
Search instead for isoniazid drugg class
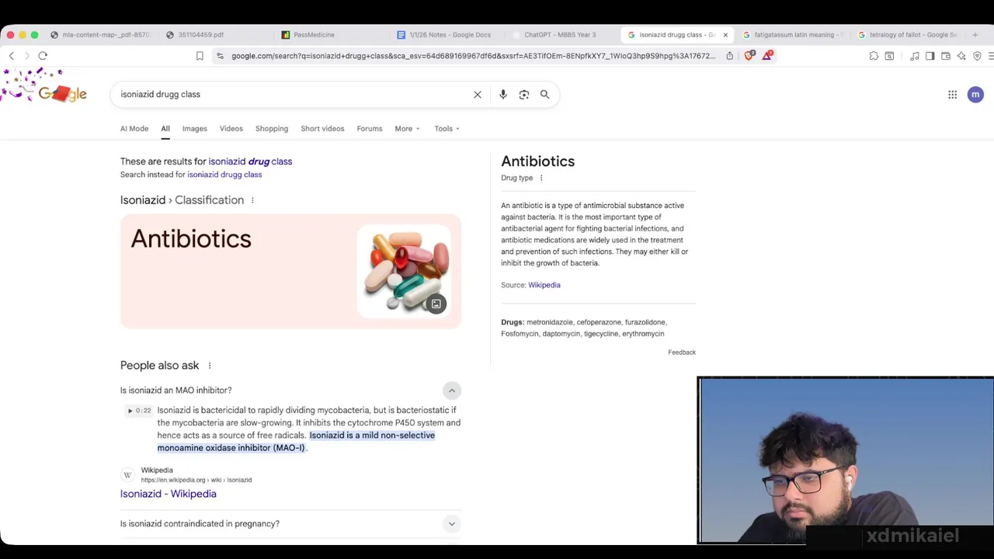pos(224,175)
